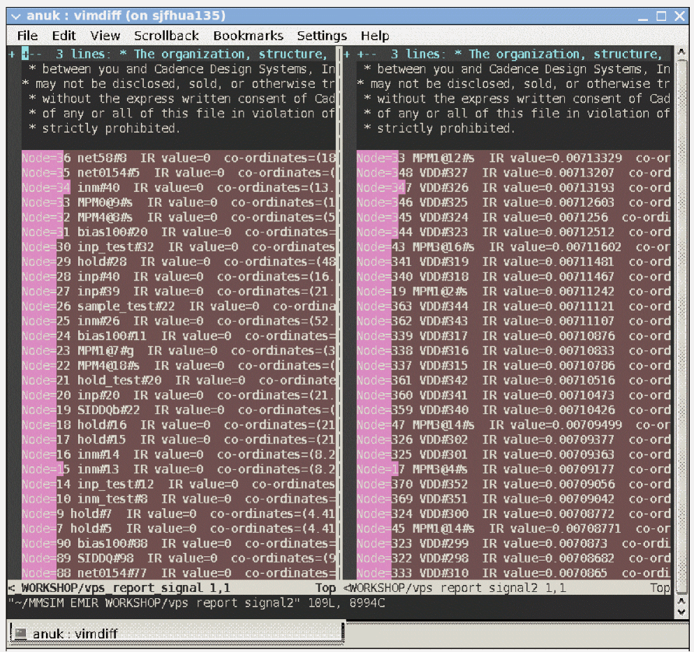Click line Node=339 VDD#317
This screenshot has height=652, width=694.
pos(514,336)
